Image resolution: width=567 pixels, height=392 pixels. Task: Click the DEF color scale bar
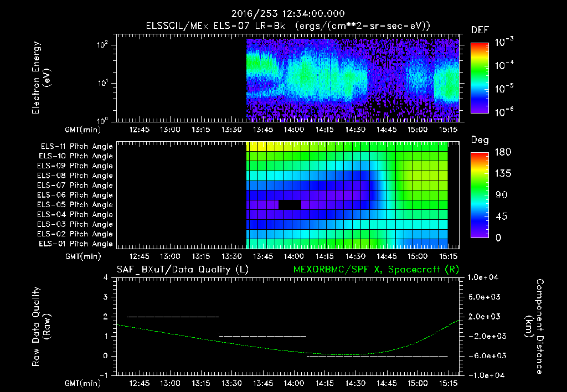pos(480,78)
